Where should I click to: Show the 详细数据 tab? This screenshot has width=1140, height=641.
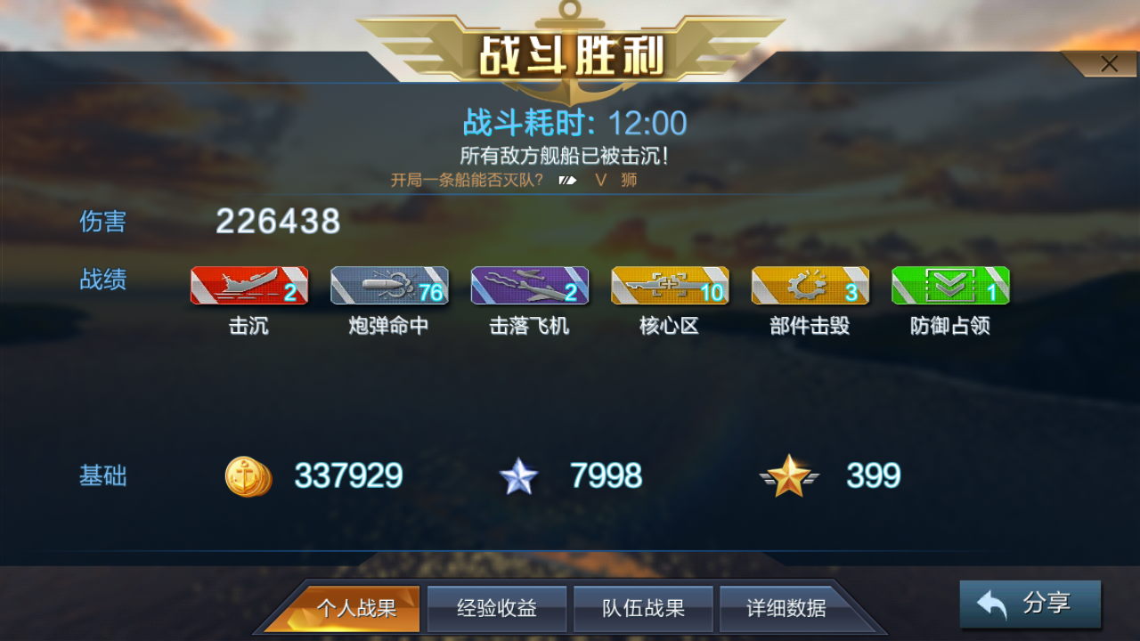[786, 608]
